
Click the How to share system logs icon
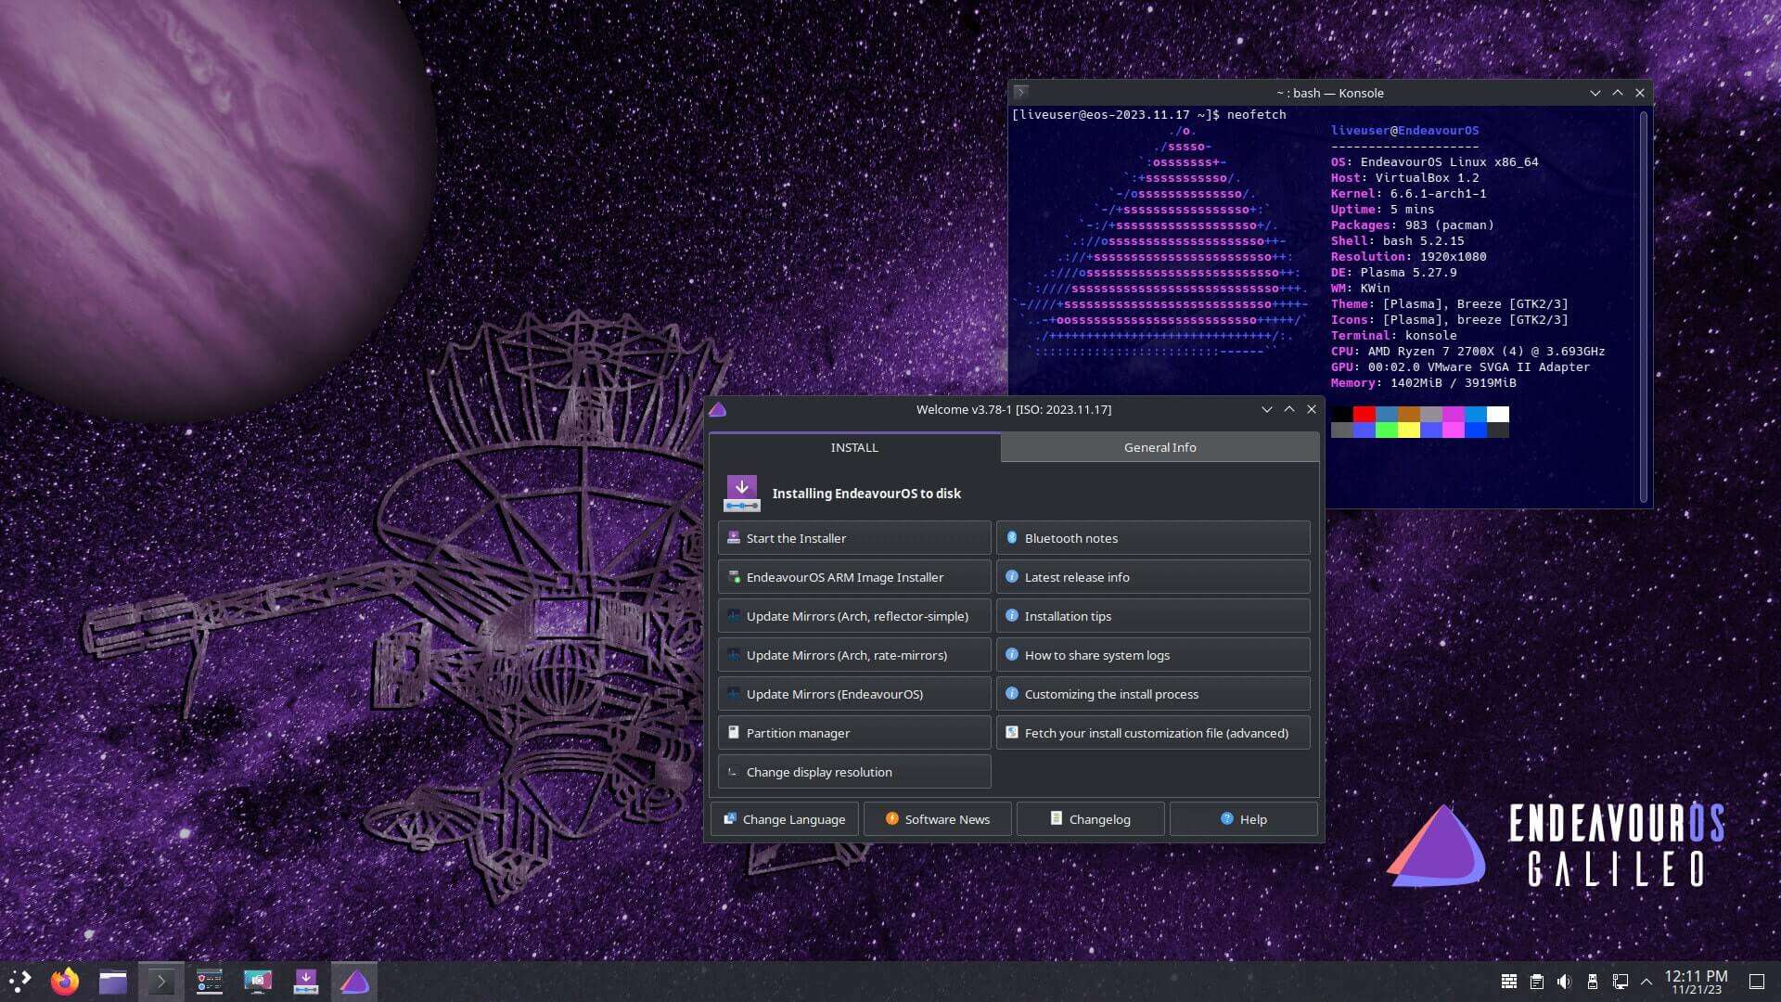1010,654
